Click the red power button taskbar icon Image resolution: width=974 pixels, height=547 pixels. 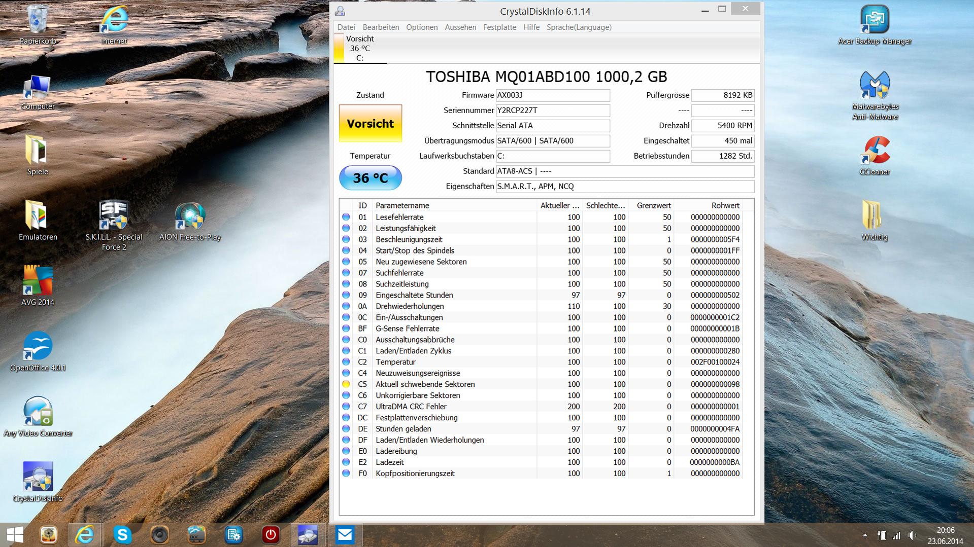coord(271,535)
